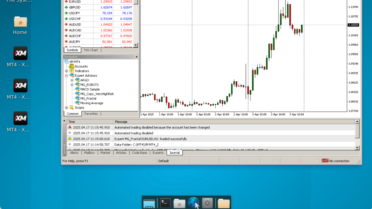Select the Journal tab in Terminal
Image resolution: width=372 pixels, height=209 pixels.
(x=175, y=153)
